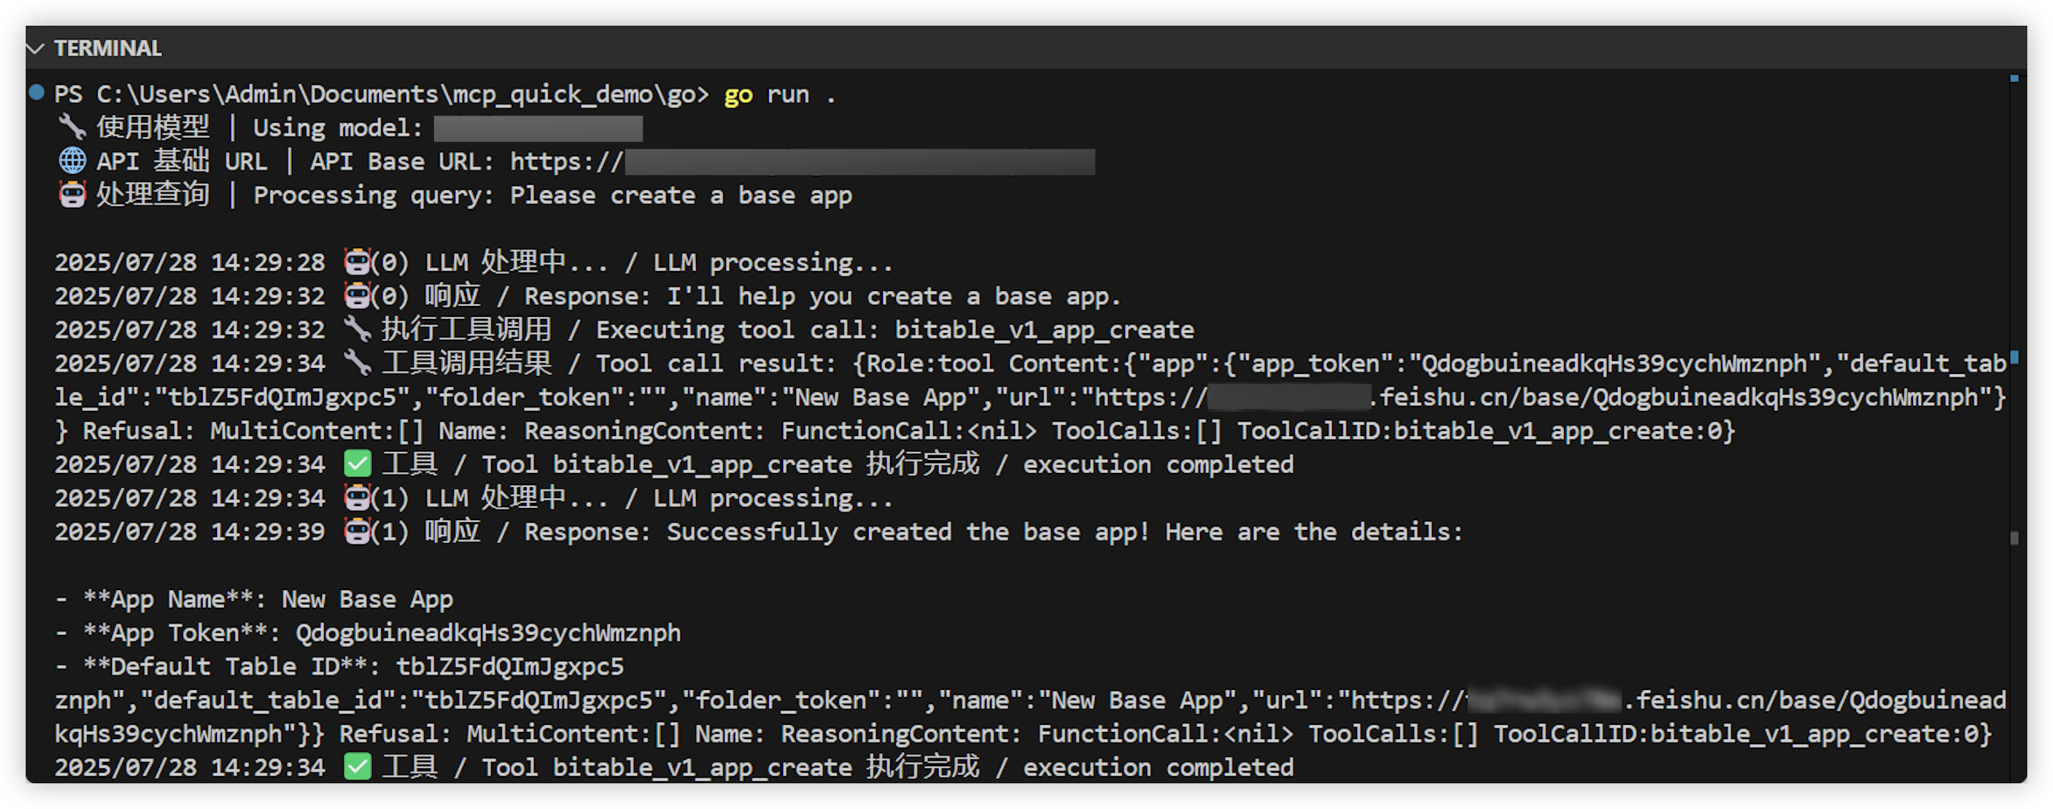This screenshot has height=809, width=2053.
Task: Click the wrench icon on Using model line
Action: pos(71,126)
